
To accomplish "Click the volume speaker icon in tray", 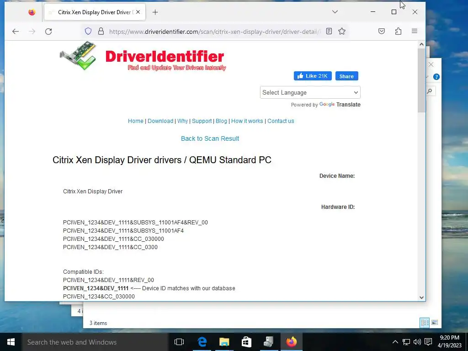I will [417, 342].
